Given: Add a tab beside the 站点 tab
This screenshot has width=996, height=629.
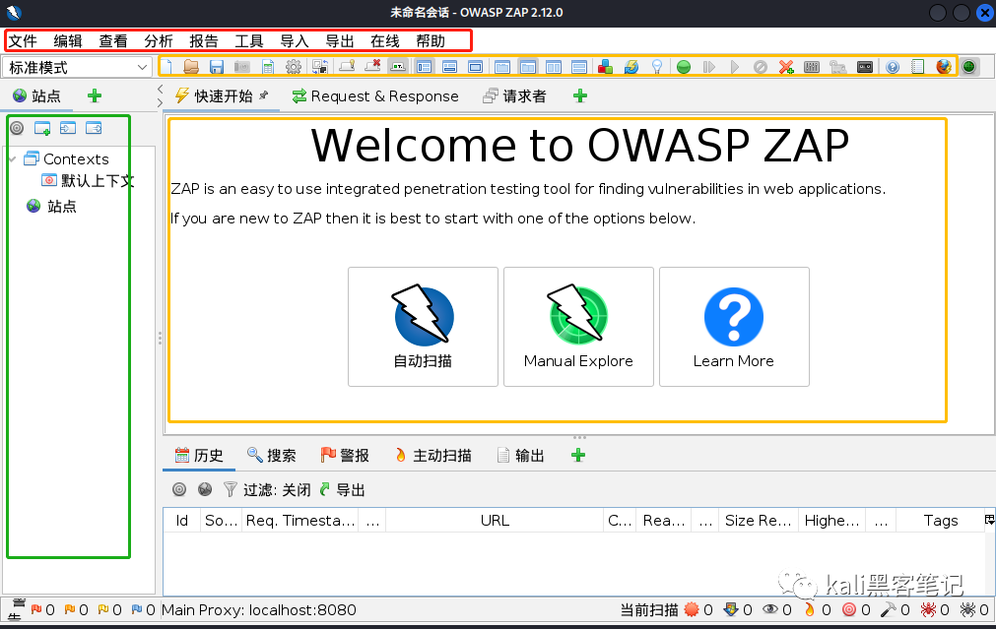Looking at the screenshot, I should point(94,95).
